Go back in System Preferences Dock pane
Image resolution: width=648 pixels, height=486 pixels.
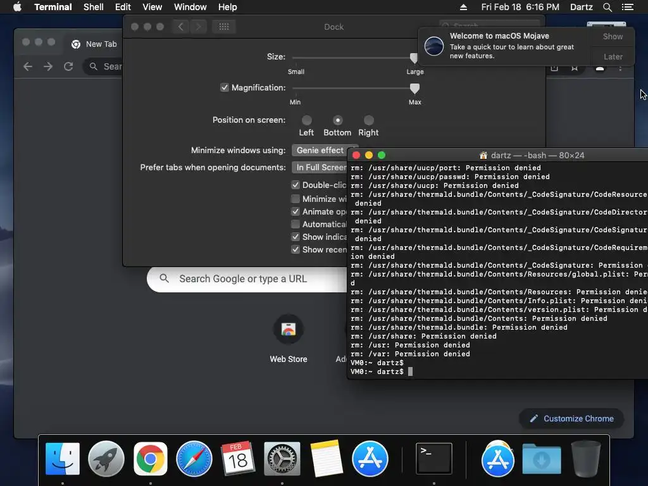[x=180, y=27]
